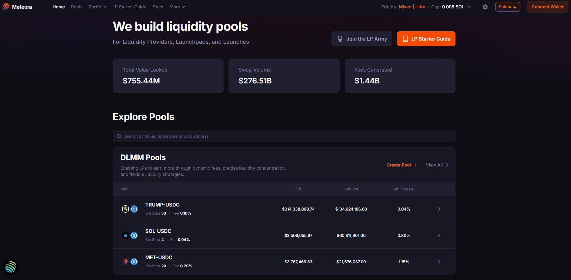
Task: Click the Solana token icon in SOL-USDC row
Action: coord(125,235)
